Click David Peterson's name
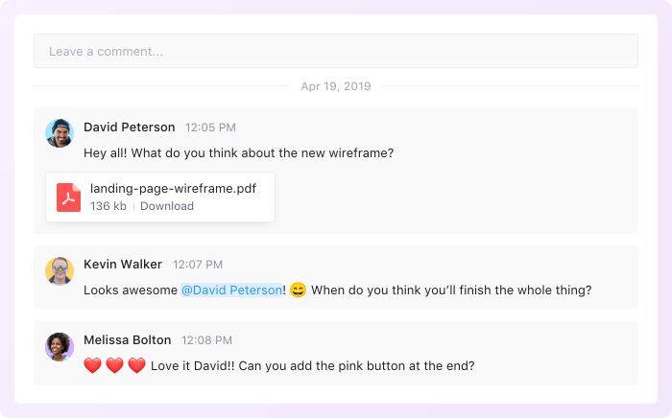 coord(130,127)
